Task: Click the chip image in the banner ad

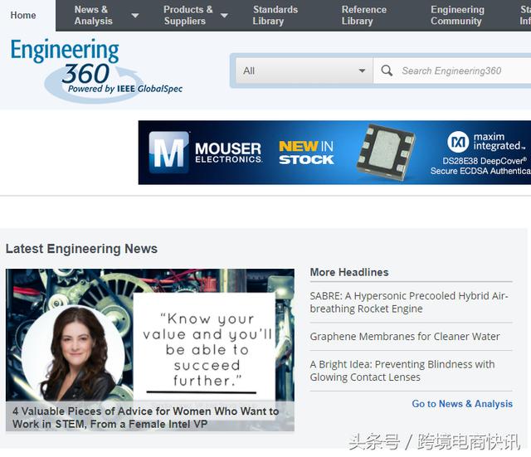Action: (386, 153)
